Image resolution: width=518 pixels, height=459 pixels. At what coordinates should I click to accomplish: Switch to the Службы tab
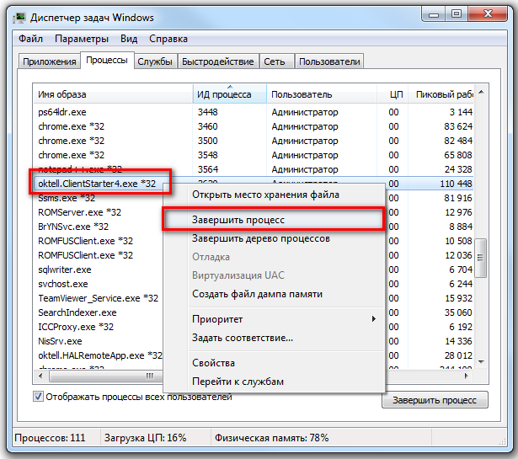click(155, 61)
